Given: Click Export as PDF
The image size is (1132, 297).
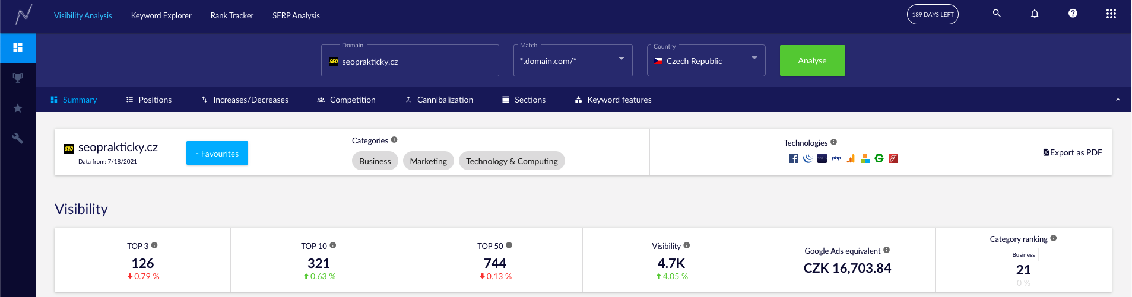Looking at the screenshot, I should [1073, 152].
